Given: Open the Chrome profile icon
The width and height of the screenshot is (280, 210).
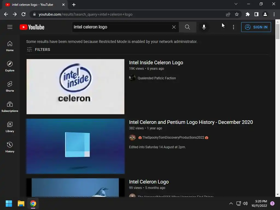Looking at the screenshot, I should [x=265, y=14].
